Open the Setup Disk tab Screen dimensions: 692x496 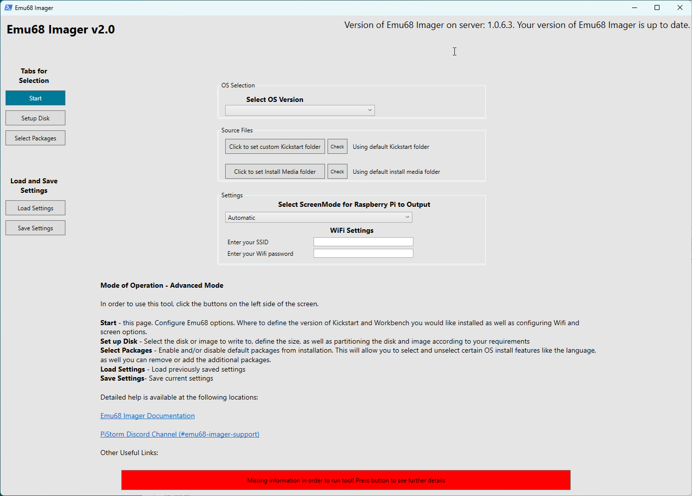[35, 118]
